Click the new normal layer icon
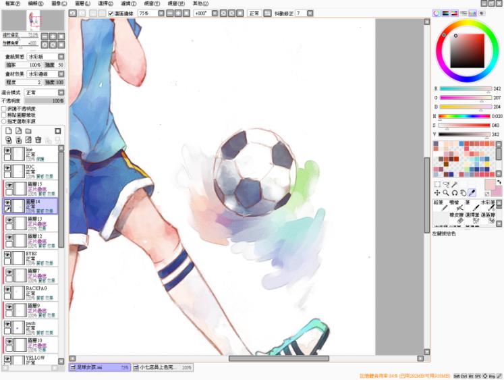 tap(8, 131)
